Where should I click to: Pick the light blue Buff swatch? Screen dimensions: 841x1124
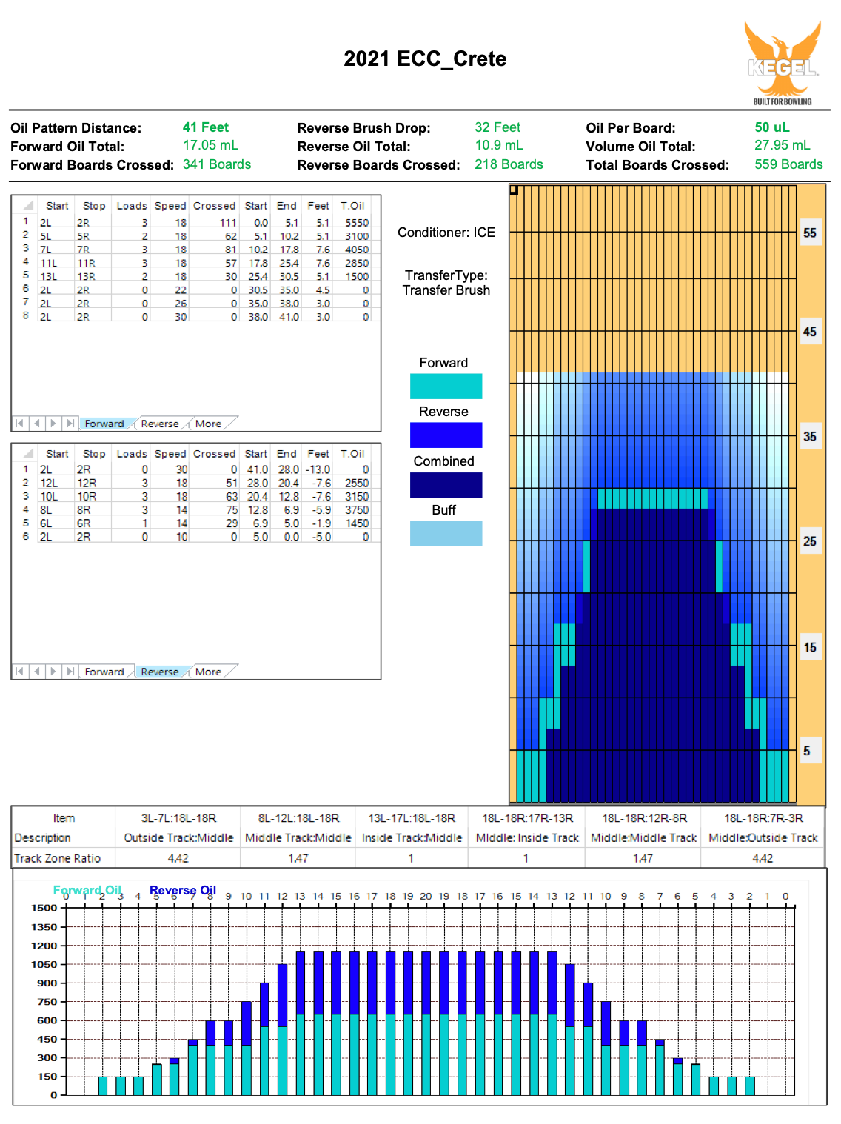pyautogui.click(x=446, y=534)
